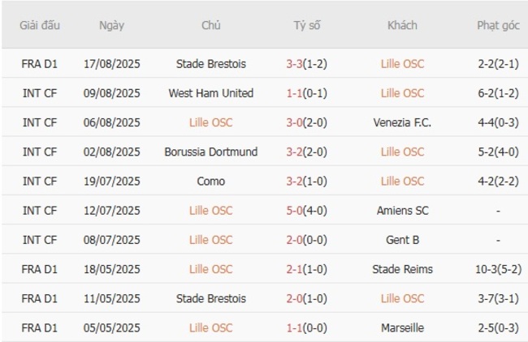
Task: Open Stade Brestois in the 17/08/2025 row
Action: click(210, 64)
